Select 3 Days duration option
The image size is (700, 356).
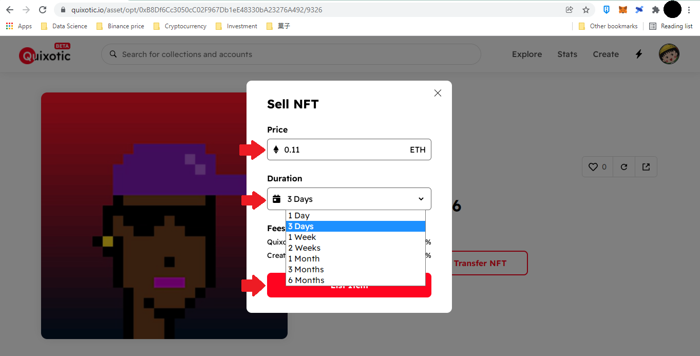[355, 227]
